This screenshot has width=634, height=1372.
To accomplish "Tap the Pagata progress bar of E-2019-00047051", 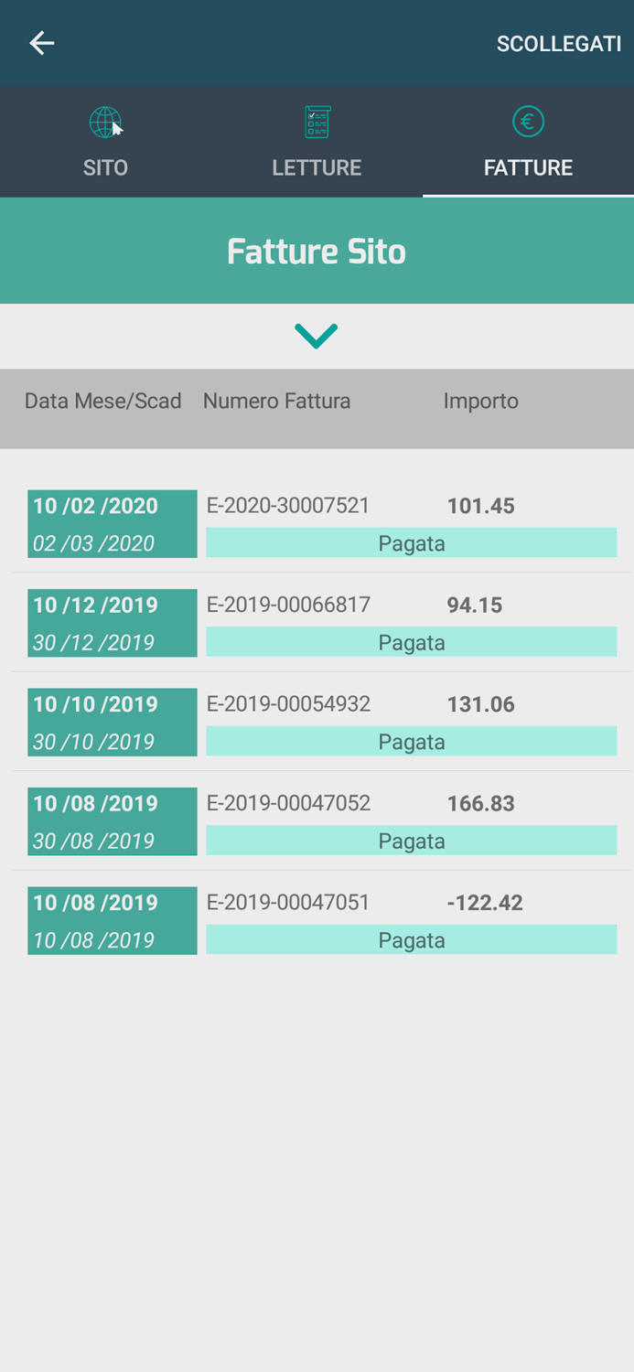I will point(412,939).
